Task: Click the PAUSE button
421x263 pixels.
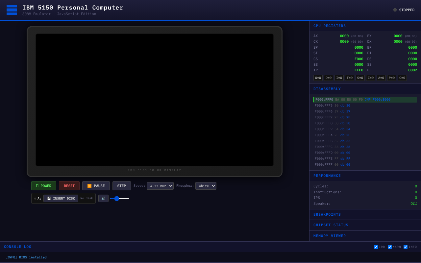Action: point(96,186)
